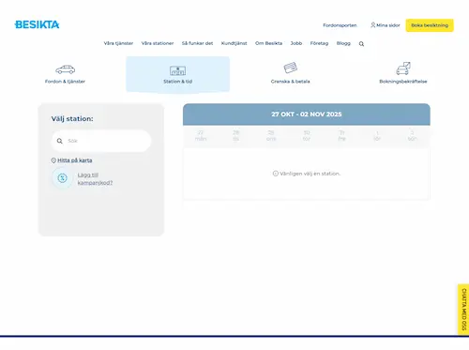Open Våra tjänster menu
Screen dimensions: 469x350
click(118, 43)
